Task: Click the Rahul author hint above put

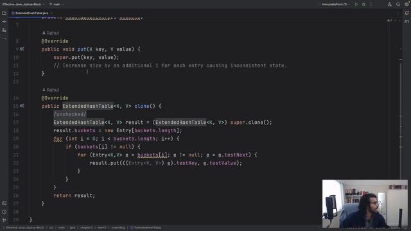Action: click(x=50, y=33)
